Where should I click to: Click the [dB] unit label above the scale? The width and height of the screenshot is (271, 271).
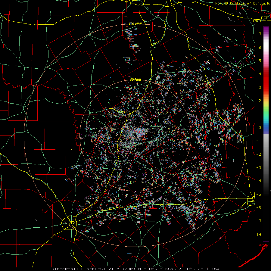coord(257,21)
